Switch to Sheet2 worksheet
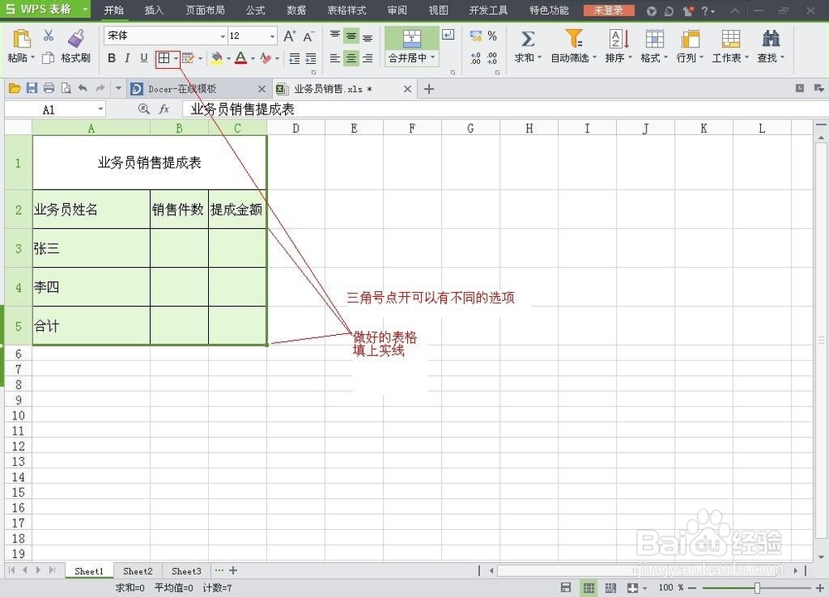This screenshot has height=597, width=829. 138,570
